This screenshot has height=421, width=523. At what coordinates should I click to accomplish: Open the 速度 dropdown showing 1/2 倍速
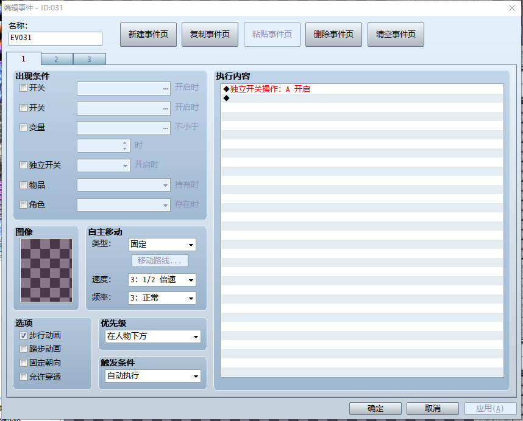click(x=162, y=280)
